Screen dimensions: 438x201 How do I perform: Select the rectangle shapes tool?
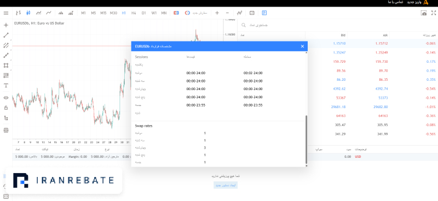pos(6,66)
